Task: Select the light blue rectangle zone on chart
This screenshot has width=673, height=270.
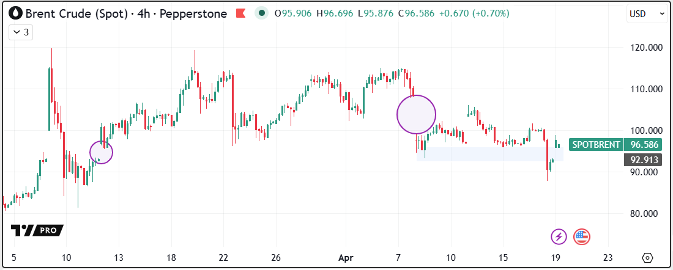Action: (489, 154)
